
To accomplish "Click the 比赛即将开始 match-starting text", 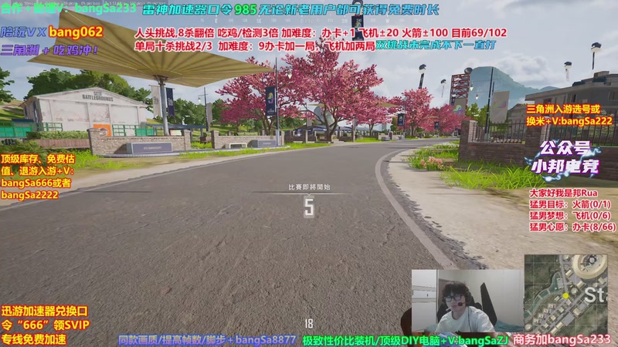I will click(309, 187).
